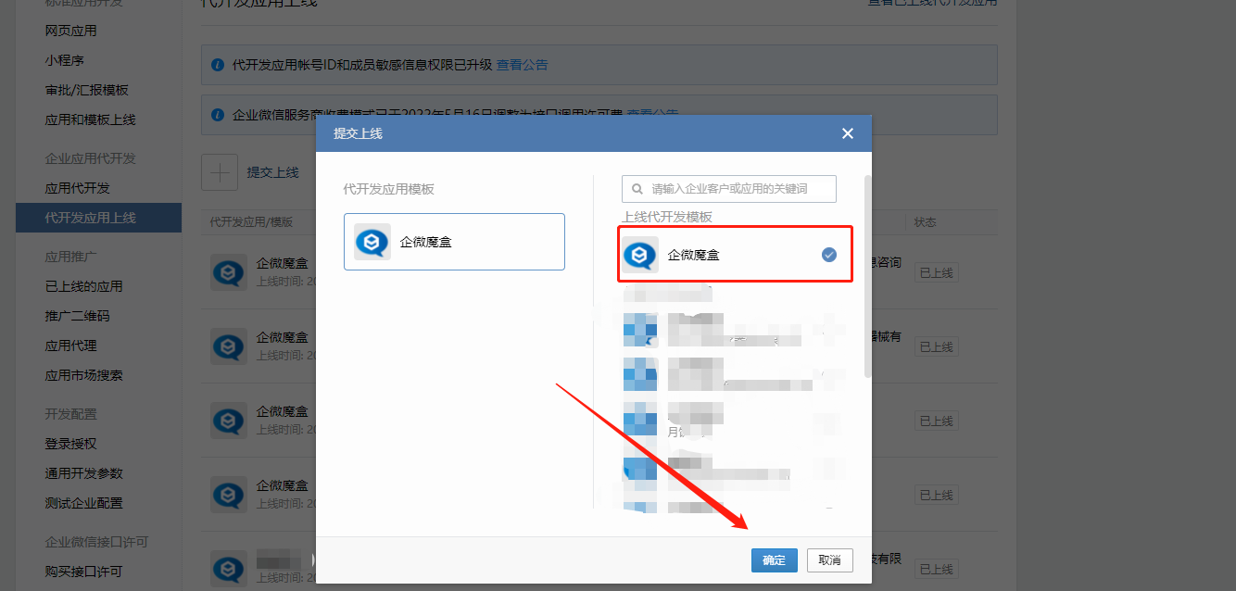This screenshot has width=1236, height=591.
Task: Select 企微魔盒 card under 代开发应用模板
Action: point(454,242)
